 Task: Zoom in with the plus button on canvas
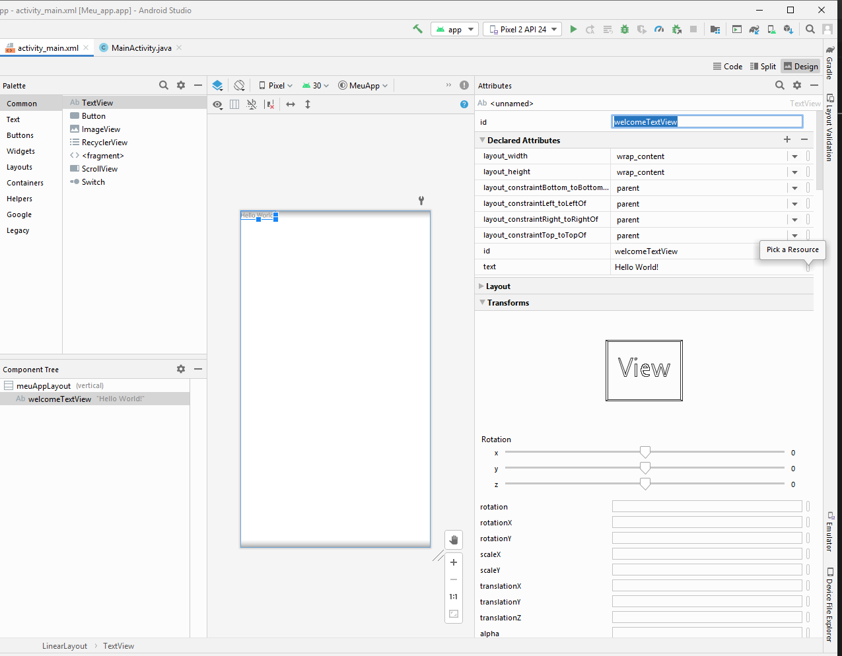[454, 562]
